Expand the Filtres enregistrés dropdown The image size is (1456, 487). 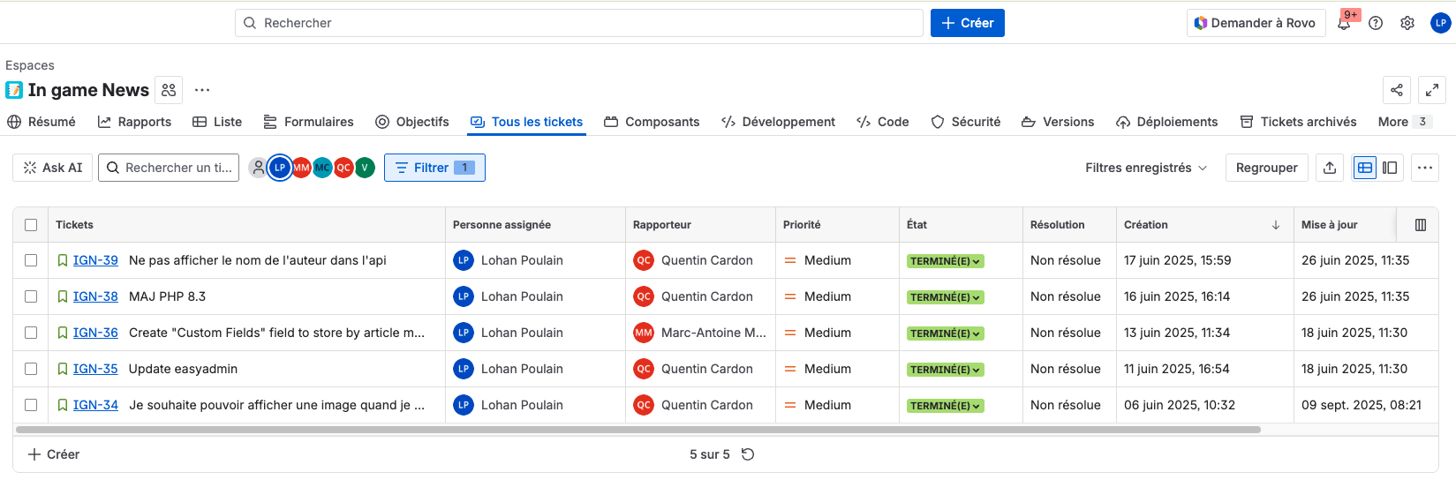coord(1146,168)
